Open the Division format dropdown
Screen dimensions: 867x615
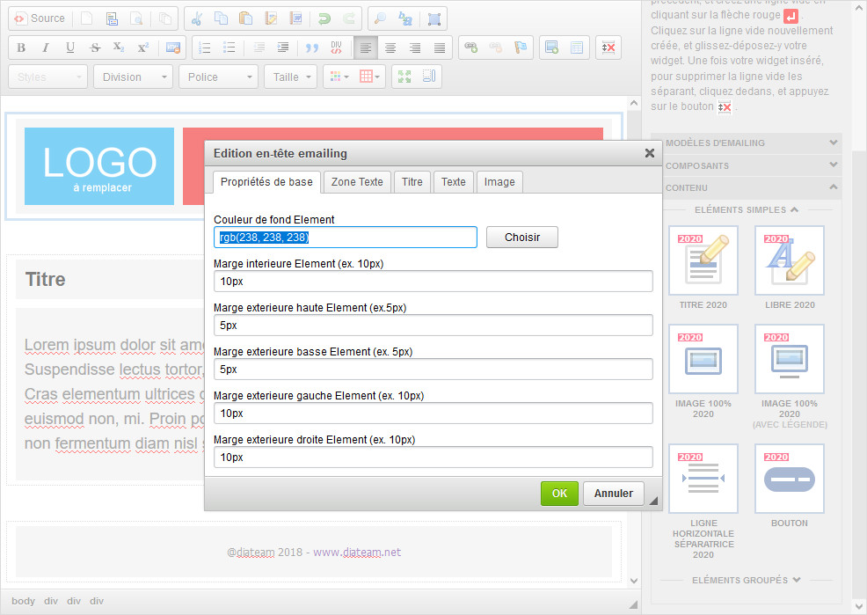pyautogui.click(x=133, y=77)
